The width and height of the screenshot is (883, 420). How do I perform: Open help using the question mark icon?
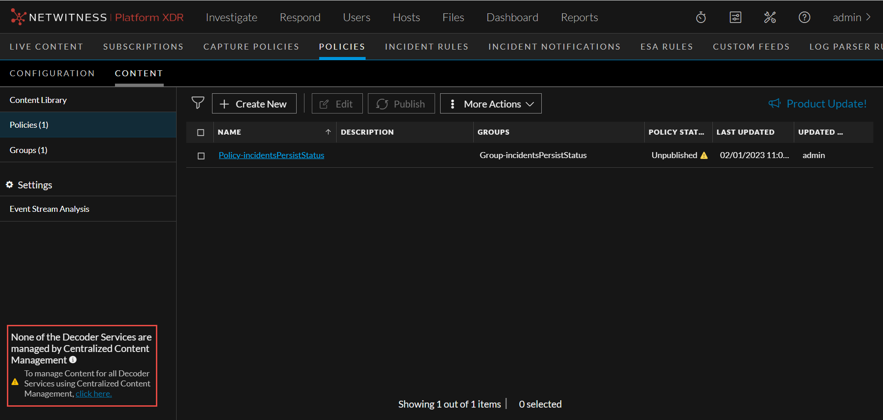pyautogui.click(x=804, y=17)
